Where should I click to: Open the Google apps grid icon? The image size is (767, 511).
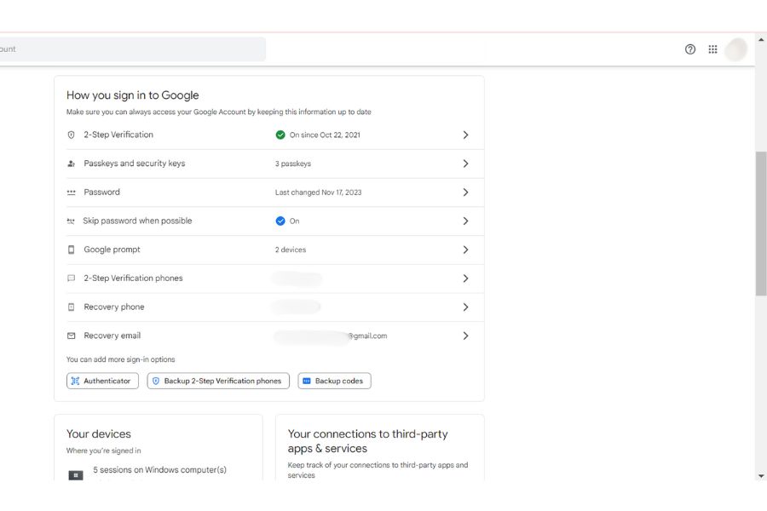click(x=712, y=49)
